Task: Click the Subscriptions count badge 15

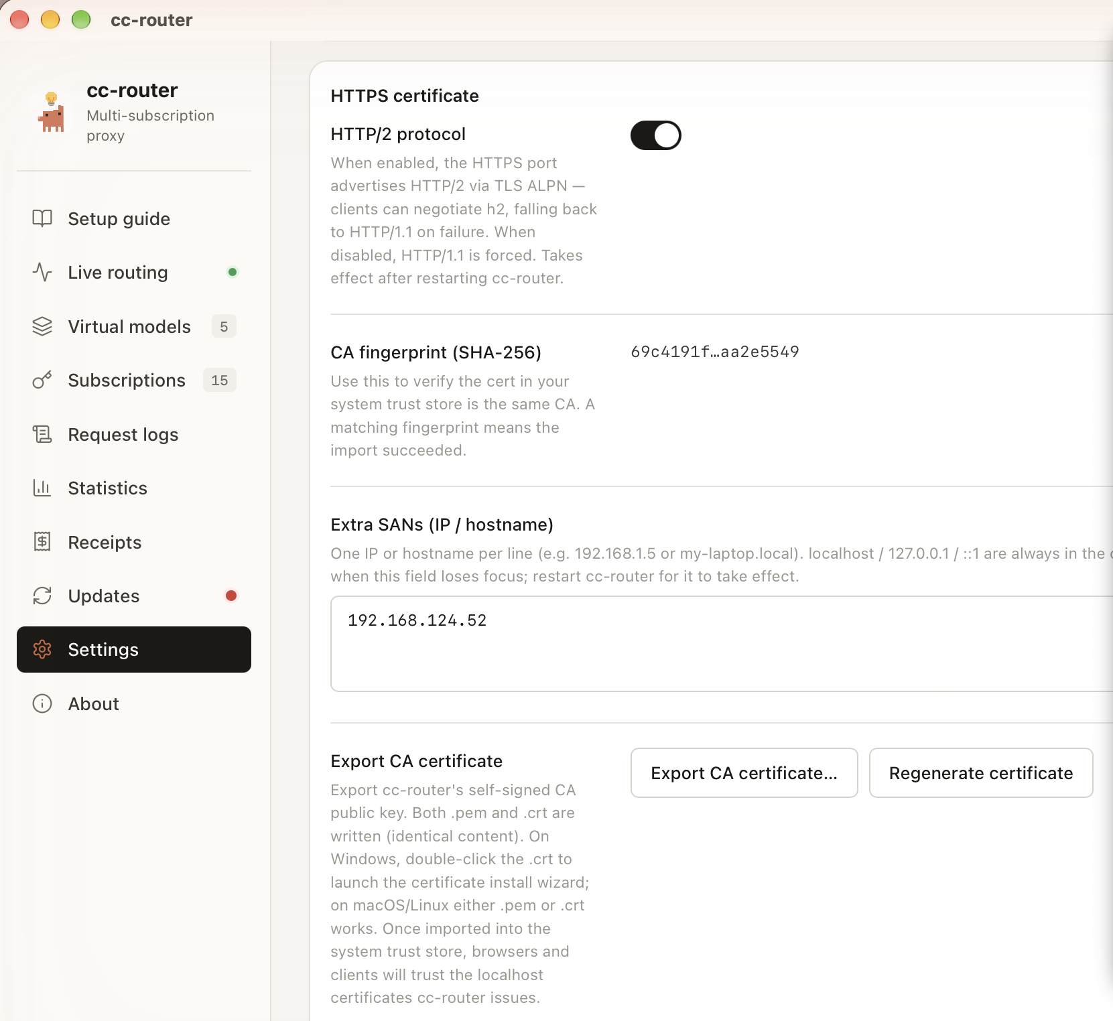Action: click(220, 380)
